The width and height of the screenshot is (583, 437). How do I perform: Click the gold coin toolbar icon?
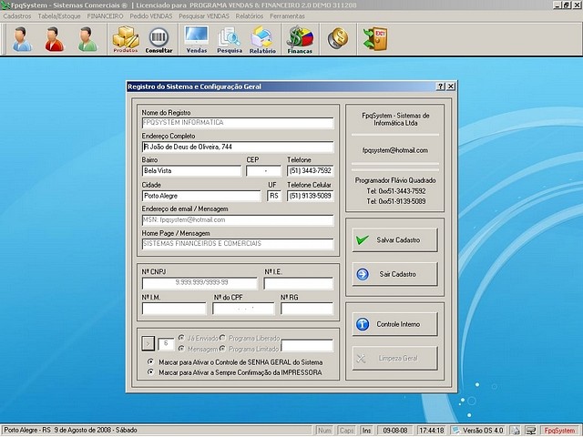click(338, 38)
